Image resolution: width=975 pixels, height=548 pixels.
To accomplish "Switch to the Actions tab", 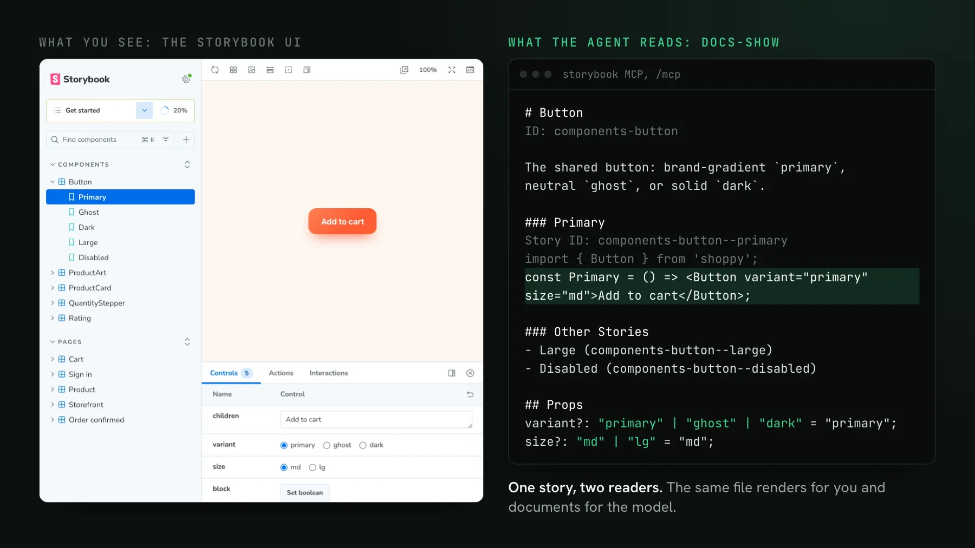I will 281,373.
